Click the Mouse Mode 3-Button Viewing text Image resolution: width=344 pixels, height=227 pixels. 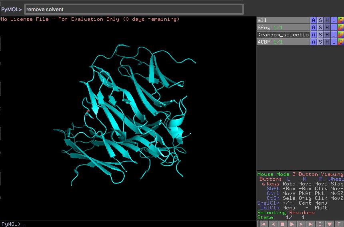click(x=300, y=174)
